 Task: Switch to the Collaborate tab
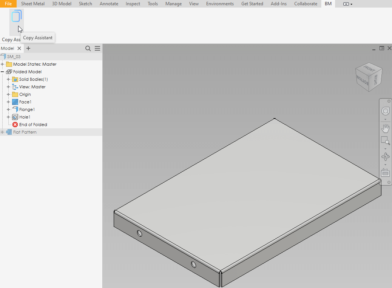pos(306,4)
